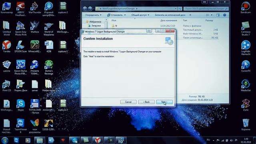Image resolution: width=256 pixels, height=144 pixels.
Task: Sort by Имя column header in Explorer
Action: (114, 20)
